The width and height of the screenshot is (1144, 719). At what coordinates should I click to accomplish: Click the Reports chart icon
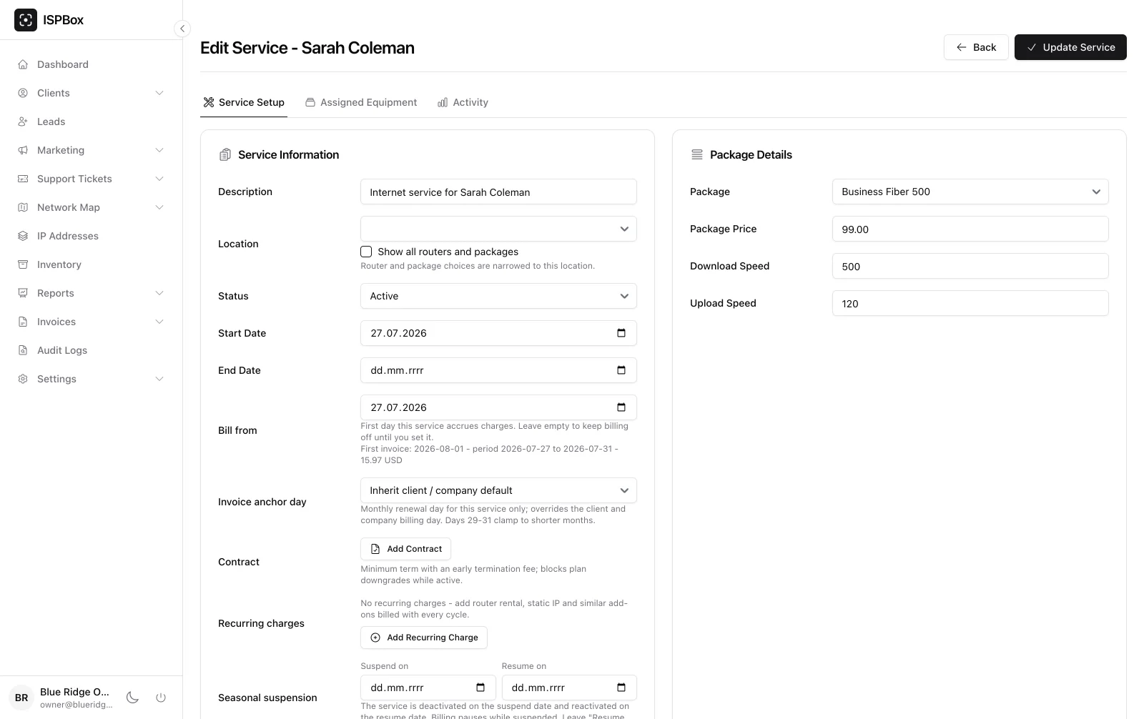point(23,293)
